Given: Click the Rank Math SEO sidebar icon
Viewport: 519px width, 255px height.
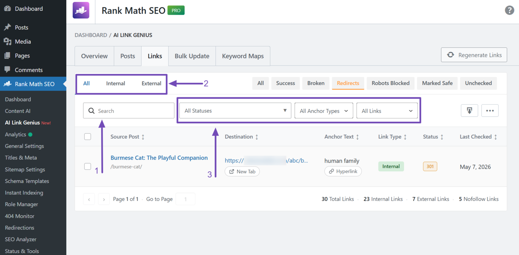Looking at the screenshot, I should click(7, 84).
